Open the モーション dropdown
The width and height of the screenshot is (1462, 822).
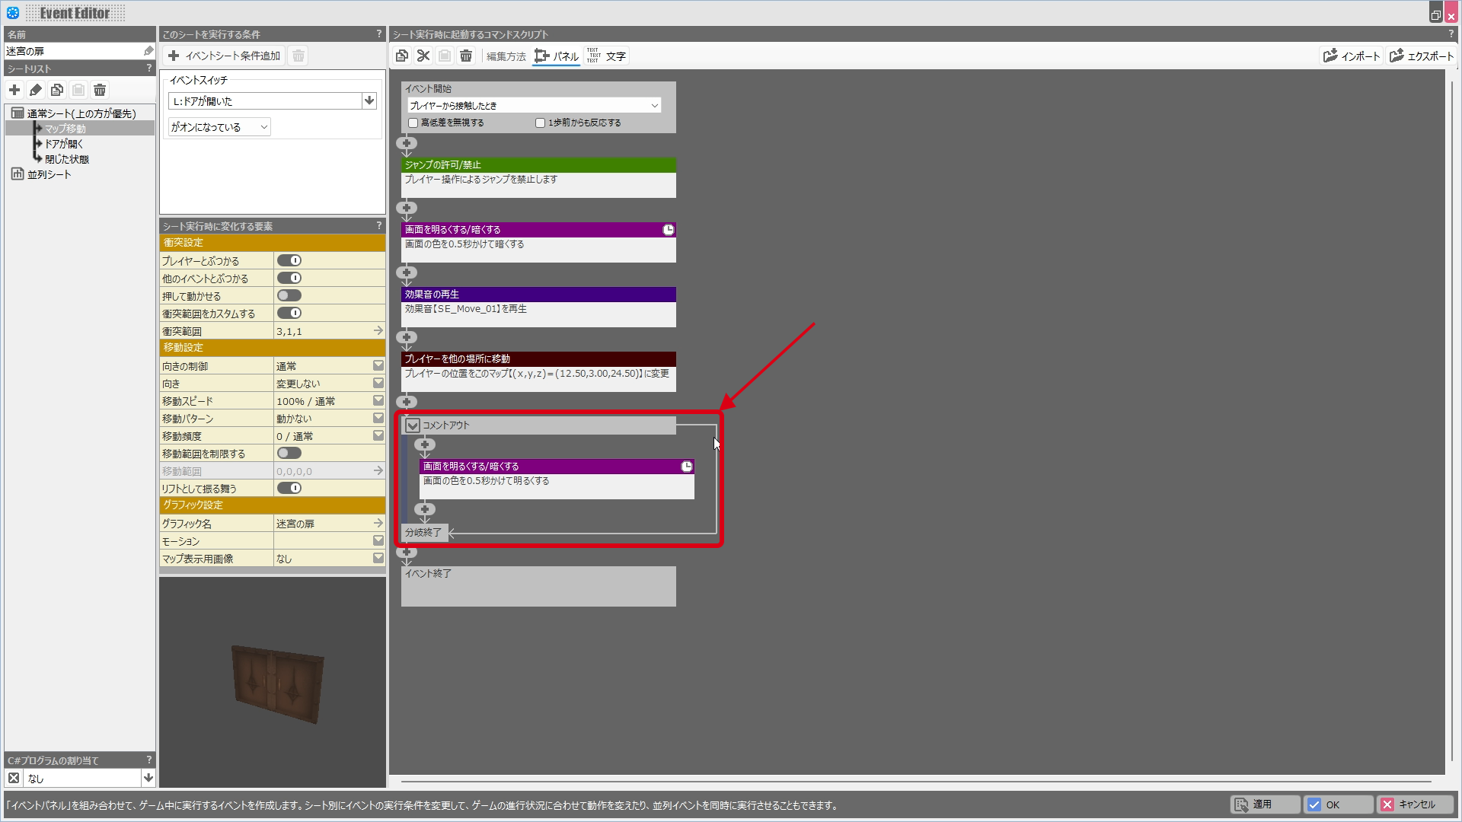click(378, 540)
